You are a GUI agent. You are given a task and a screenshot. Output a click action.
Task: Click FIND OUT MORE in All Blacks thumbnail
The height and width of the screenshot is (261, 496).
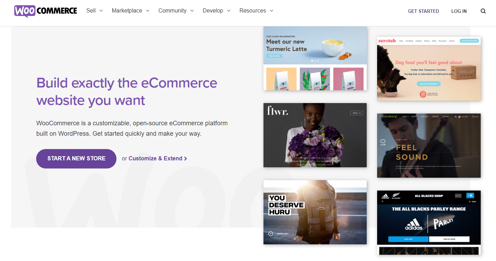click(x=449, y=239)
